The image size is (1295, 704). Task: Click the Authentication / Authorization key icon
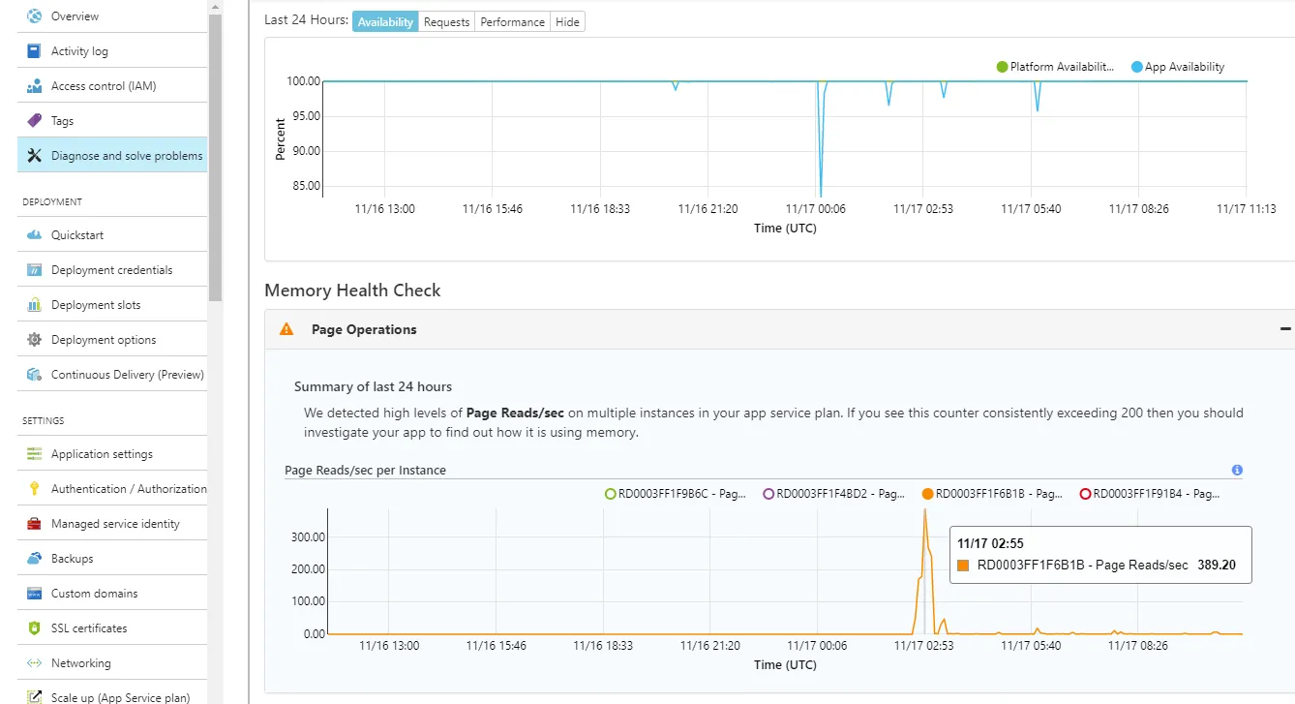coord(35,489)
